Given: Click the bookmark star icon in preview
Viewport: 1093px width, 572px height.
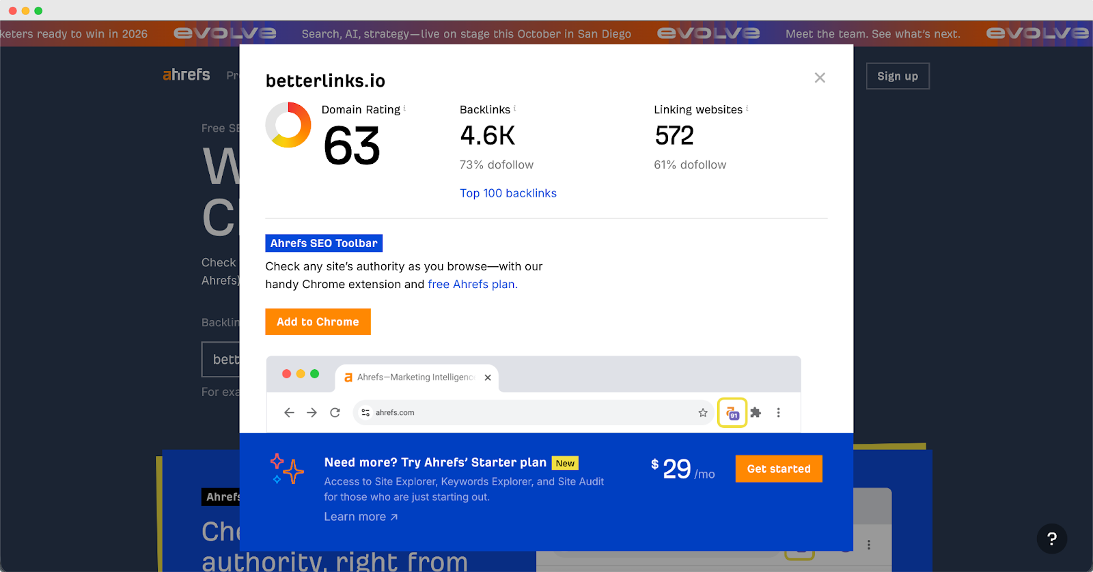Looking at the screenshot, I should 703,412.
